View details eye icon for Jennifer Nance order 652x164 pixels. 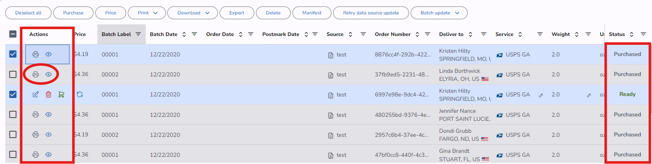pos(48,114)
